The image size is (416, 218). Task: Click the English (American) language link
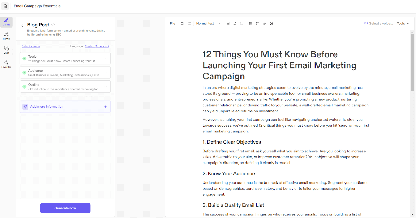click(x=97, y=46)
